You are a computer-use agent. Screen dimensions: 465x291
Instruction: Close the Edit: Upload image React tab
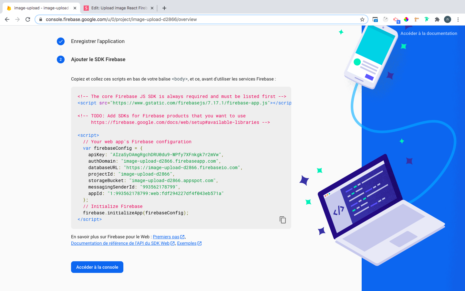tap(152, 8)
